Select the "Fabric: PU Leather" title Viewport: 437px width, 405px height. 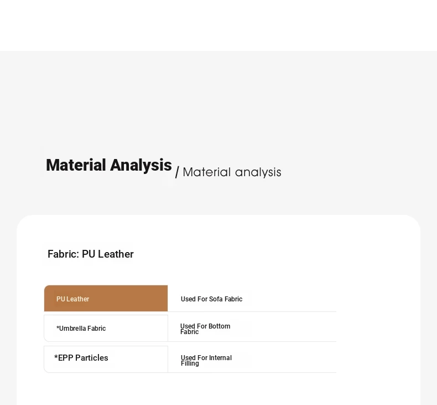(91, 254)
